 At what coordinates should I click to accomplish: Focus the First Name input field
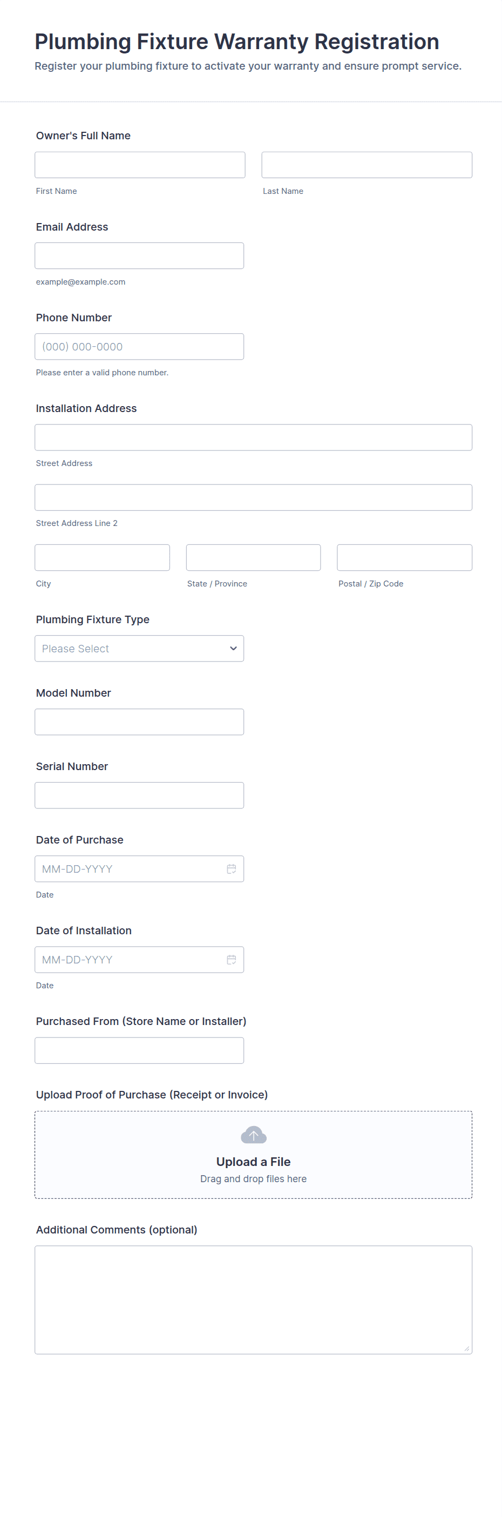click(x=140, y=165)
